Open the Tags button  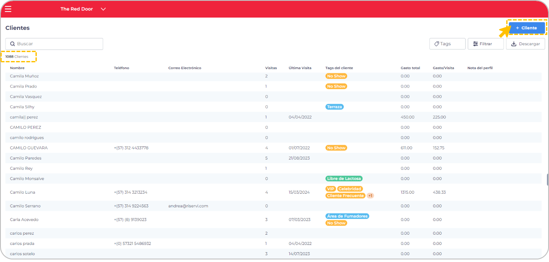tap(447, 44)
